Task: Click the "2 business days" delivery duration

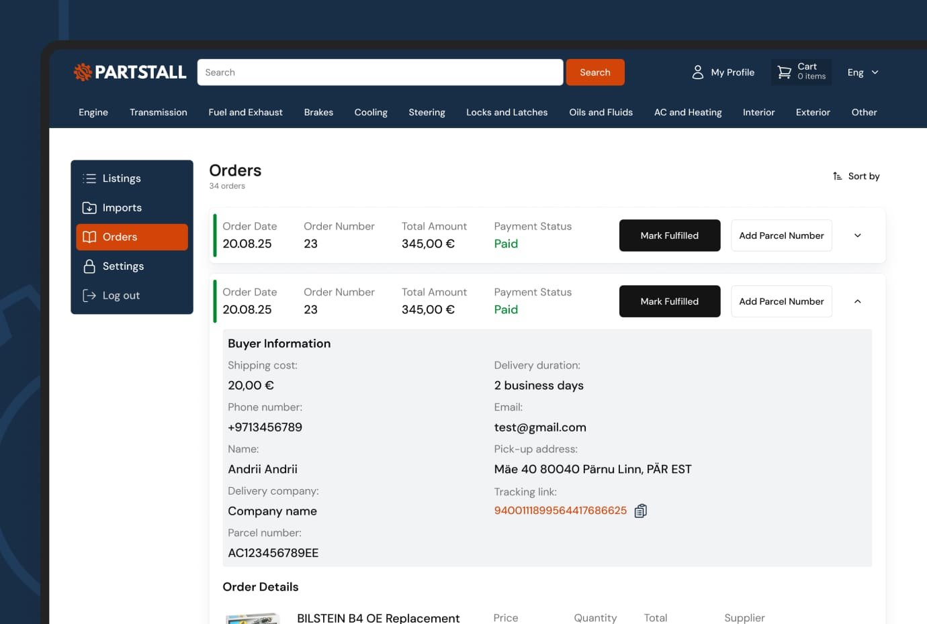Action: (x=539, y=385)
